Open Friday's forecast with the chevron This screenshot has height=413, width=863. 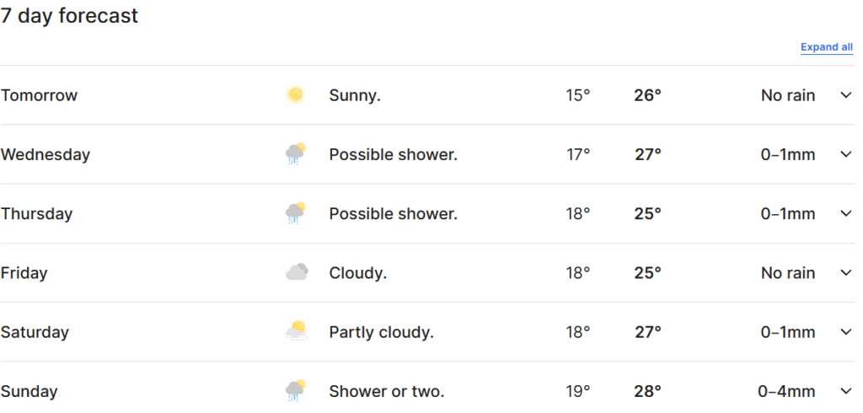point(846,272)
